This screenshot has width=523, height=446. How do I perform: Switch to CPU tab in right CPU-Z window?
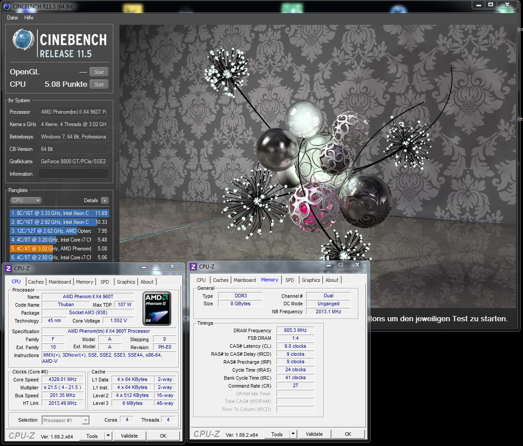pos(201,280)
